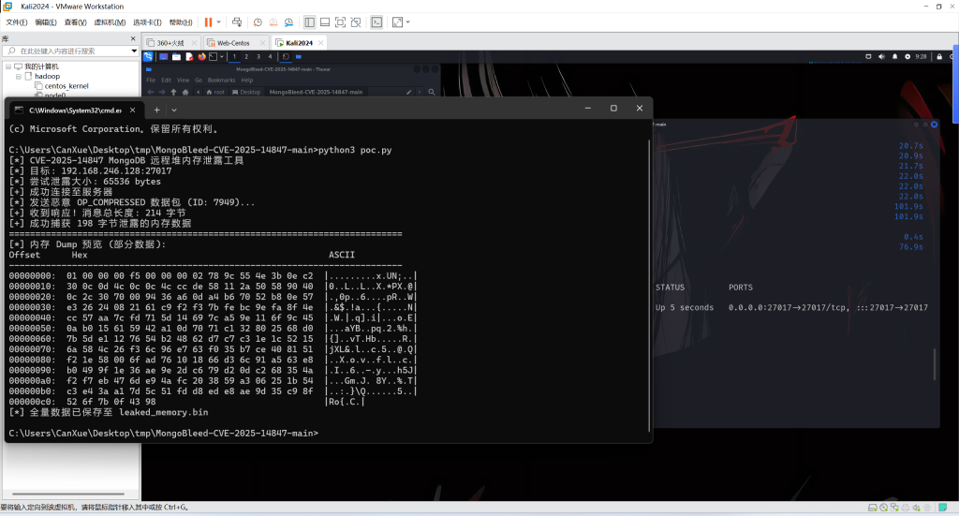Switch to Kali workspace 2

coord(245,57)
